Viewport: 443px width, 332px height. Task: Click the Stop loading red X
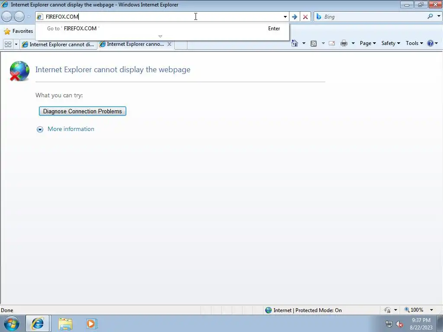[305, 17]
